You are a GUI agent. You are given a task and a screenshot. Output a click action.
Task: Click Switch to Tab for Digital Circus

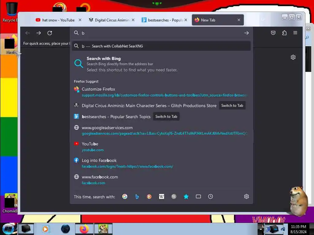232,106
